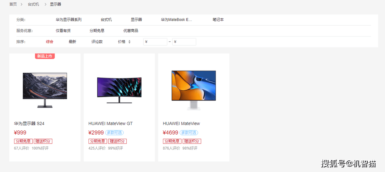Image resolution: width=385 pixels, height=172 pixels.
Task: Click 赠送积分 tag under 华为显示器 S24
Action: coord(43,141)
